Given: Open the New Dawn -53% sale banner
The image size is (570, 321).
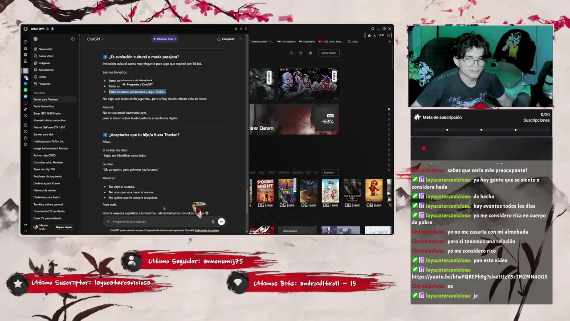Looking at the screenshot, I should tap(294, 119).
